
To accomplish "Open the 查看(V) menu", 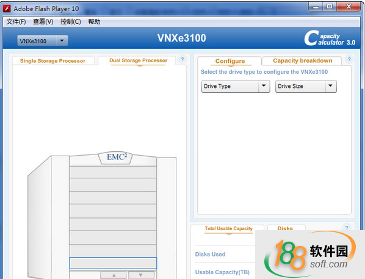I will click(43, 22).
